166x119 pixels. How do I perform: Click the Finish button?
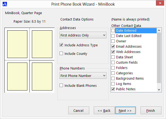(151, 110)
